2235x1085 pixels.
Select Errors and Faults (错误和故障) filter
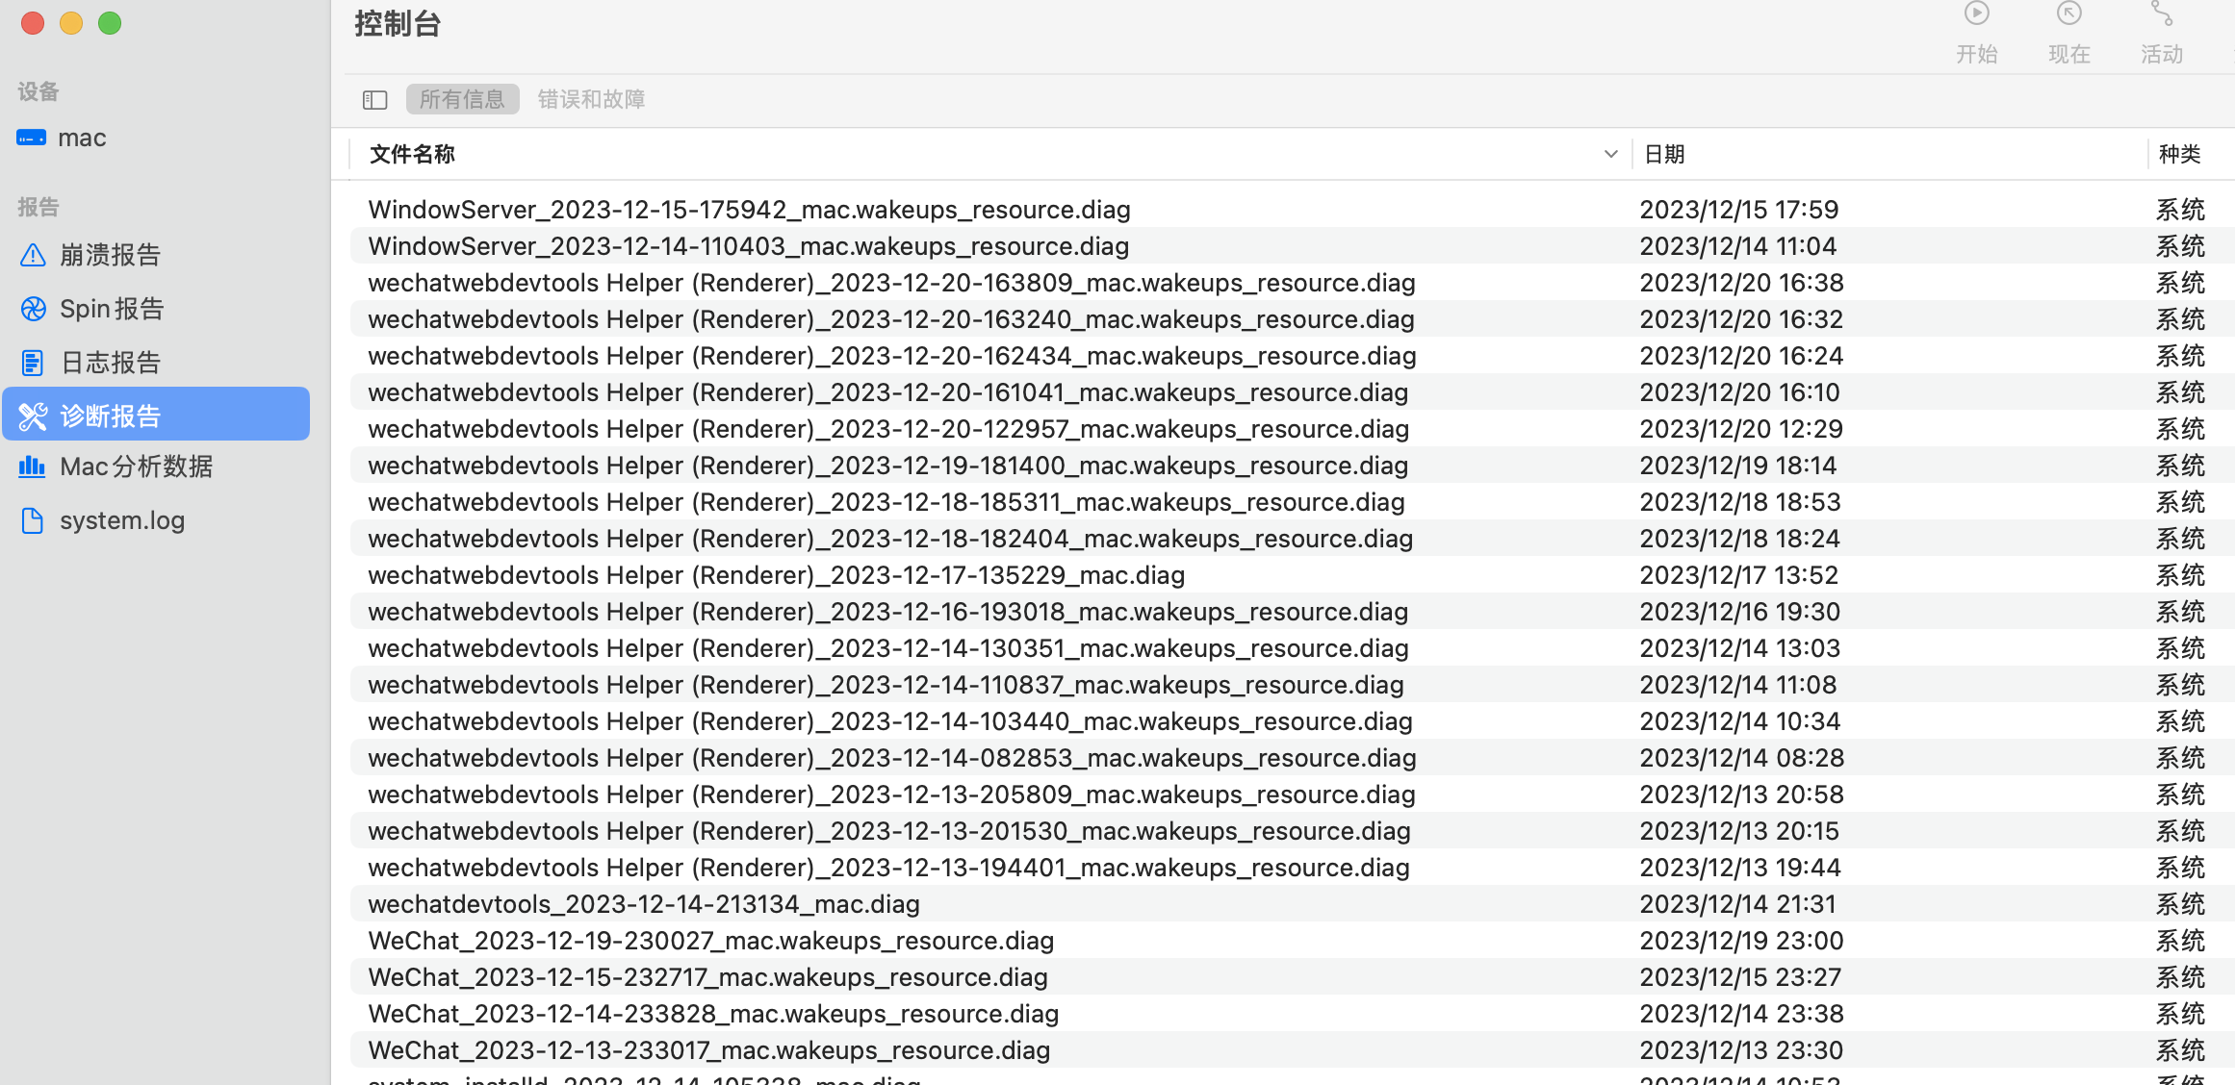click(591, 99)
